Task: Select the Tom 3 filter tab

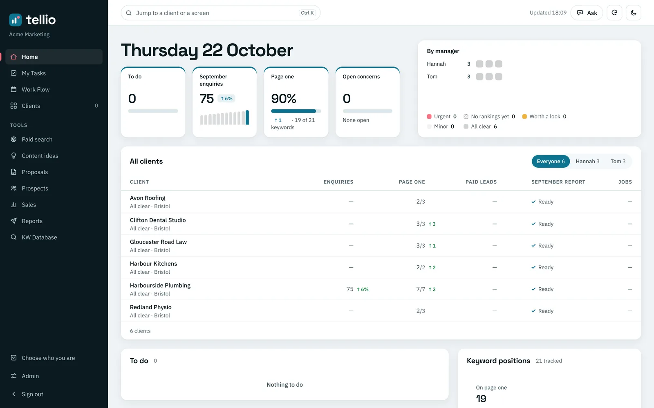Action: pyautogui.click(x=618, y=161)
